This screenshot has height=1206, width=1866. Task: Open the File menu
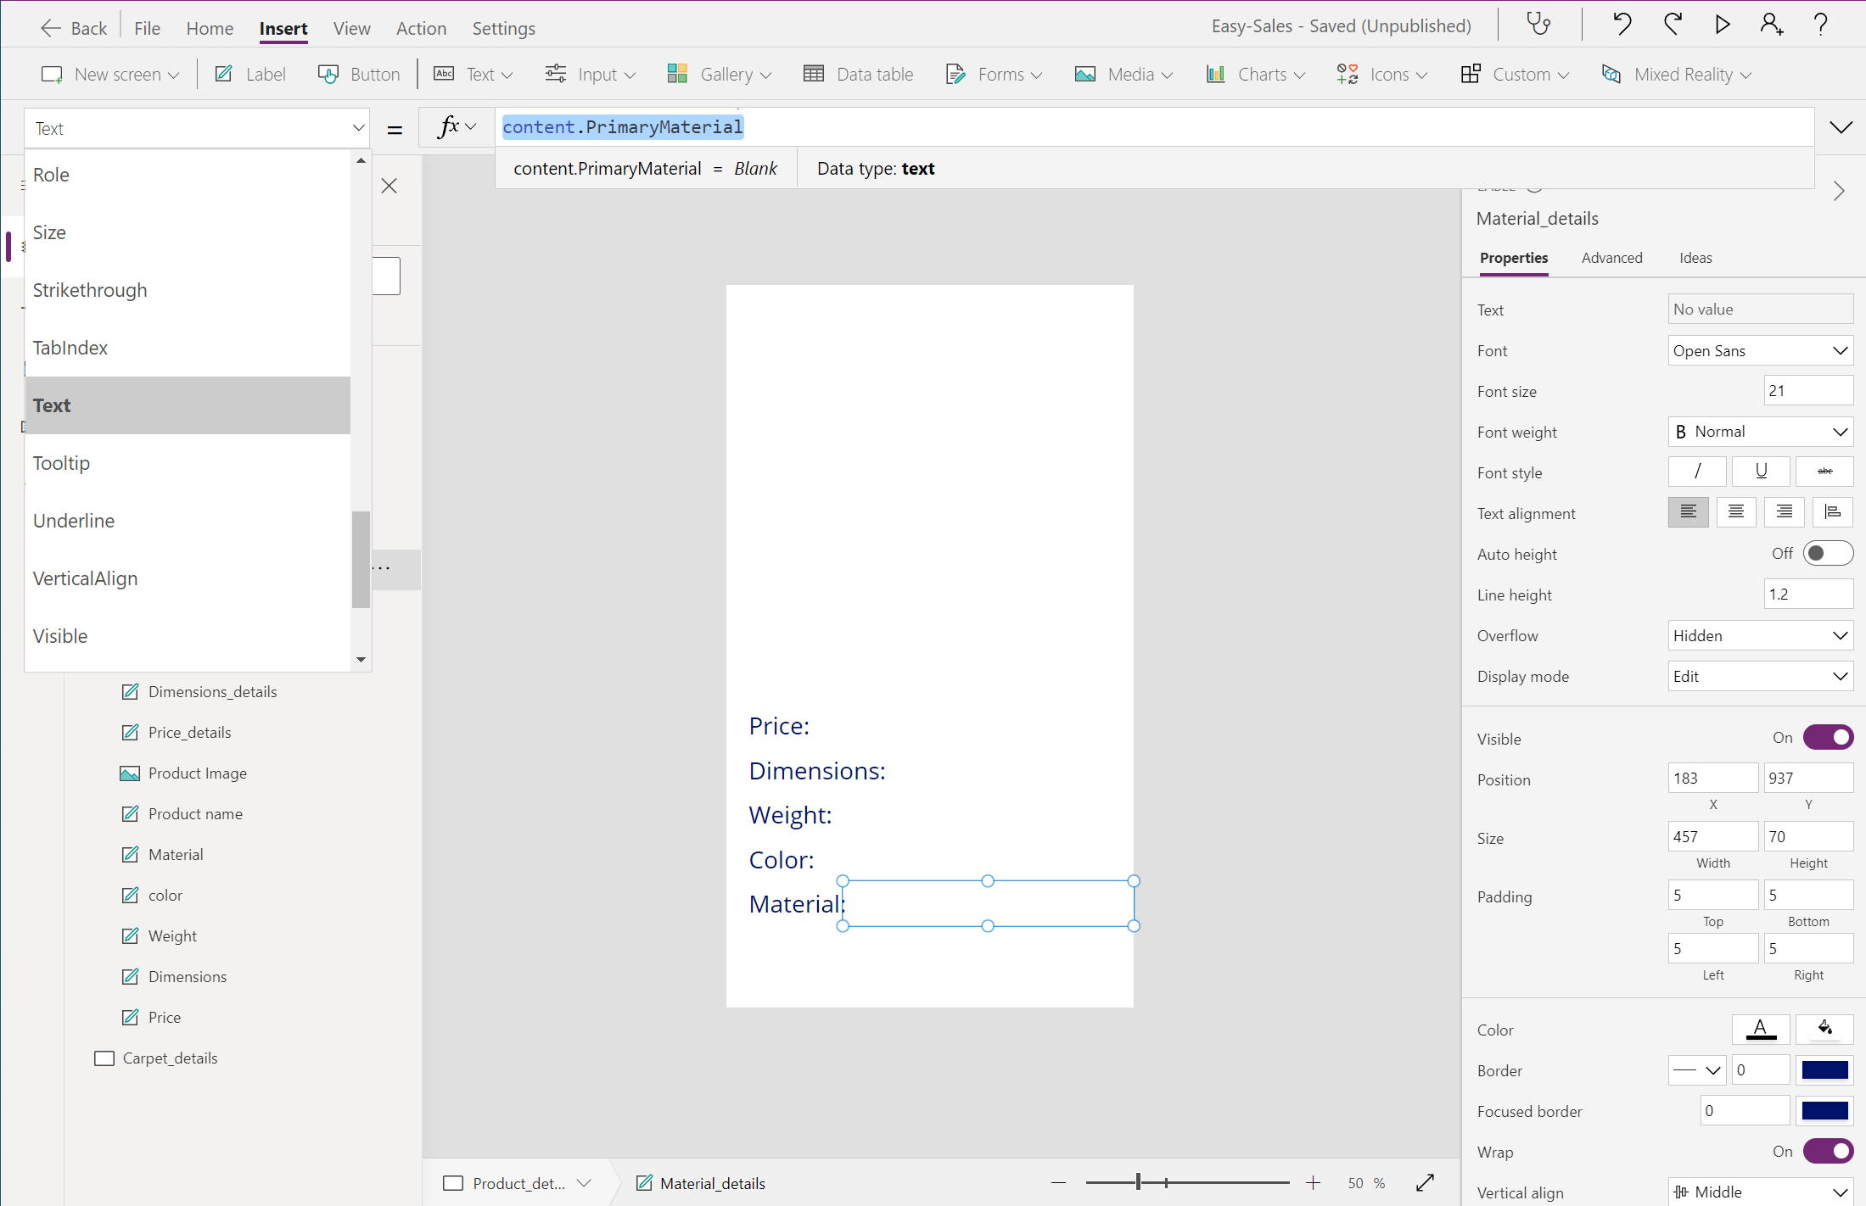point(147,28)
